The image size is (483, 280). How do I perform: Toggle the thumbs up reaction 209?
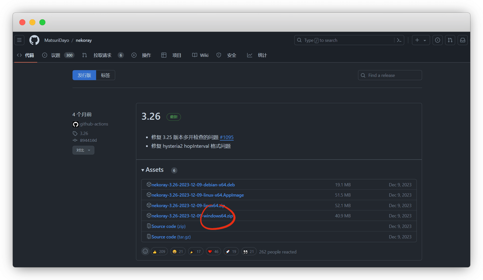159,251
